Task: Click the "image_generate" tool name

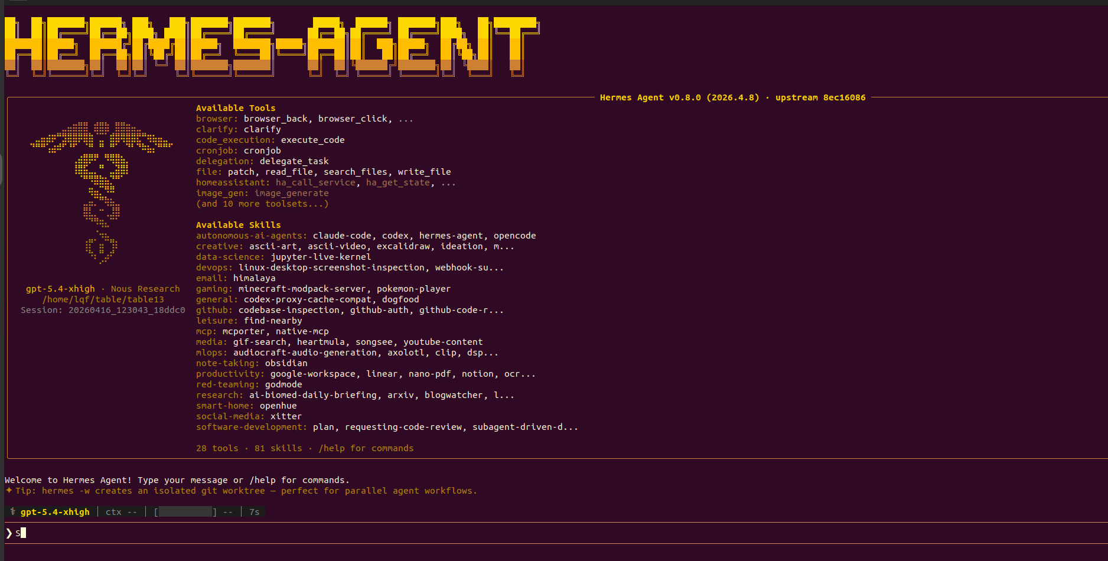Action: pyautogui.click(x=292, y=193)
